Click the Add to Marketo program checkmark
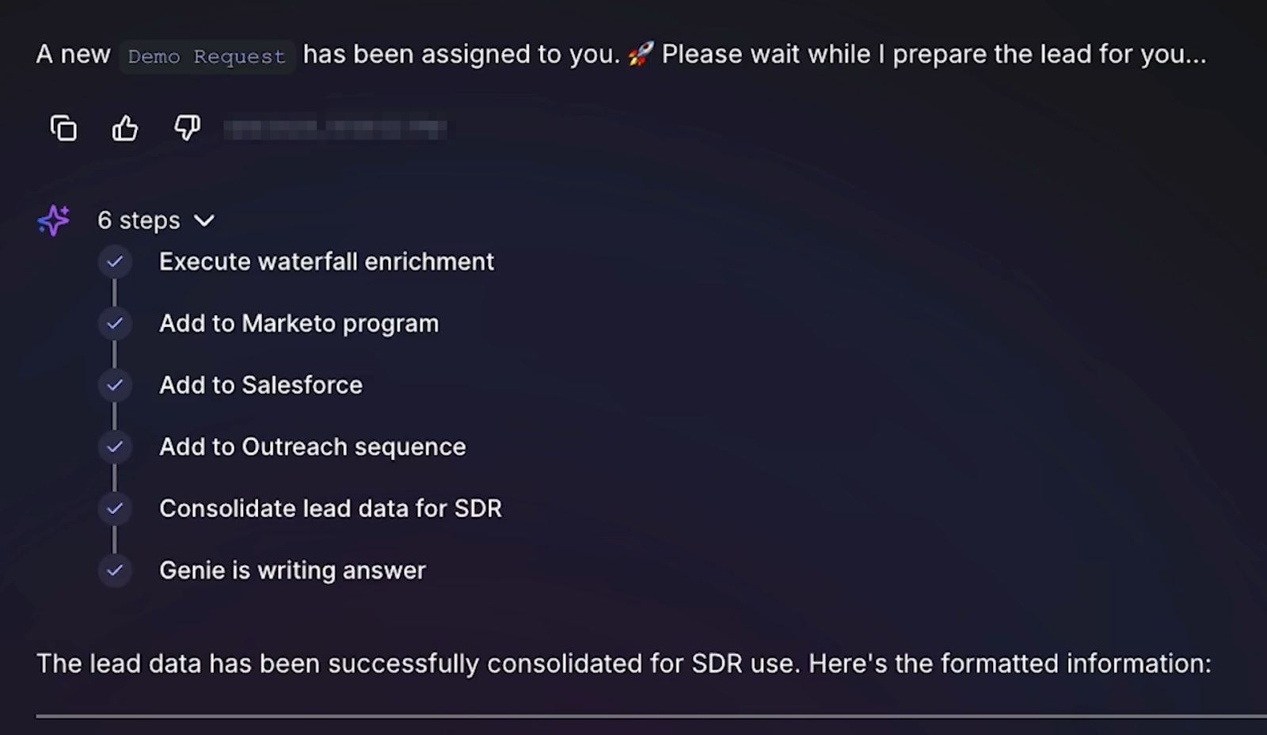 (115, 323)
